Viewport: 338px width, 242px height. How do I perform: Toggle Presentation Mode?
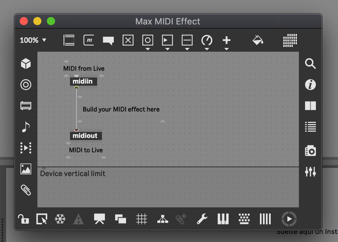99,219
